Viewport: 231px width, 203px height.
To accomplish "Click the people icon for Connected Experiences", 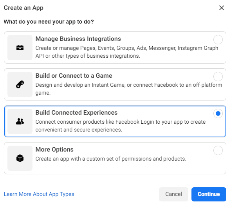I will pyautogui.click(x=20, y=121).
